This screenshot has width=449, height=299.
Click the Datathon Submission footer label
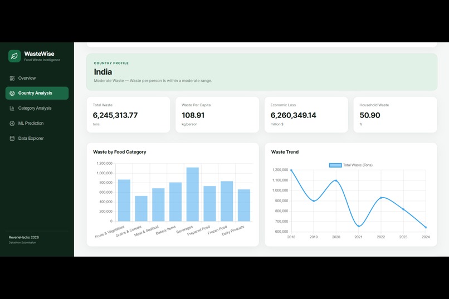pos(22,243)
